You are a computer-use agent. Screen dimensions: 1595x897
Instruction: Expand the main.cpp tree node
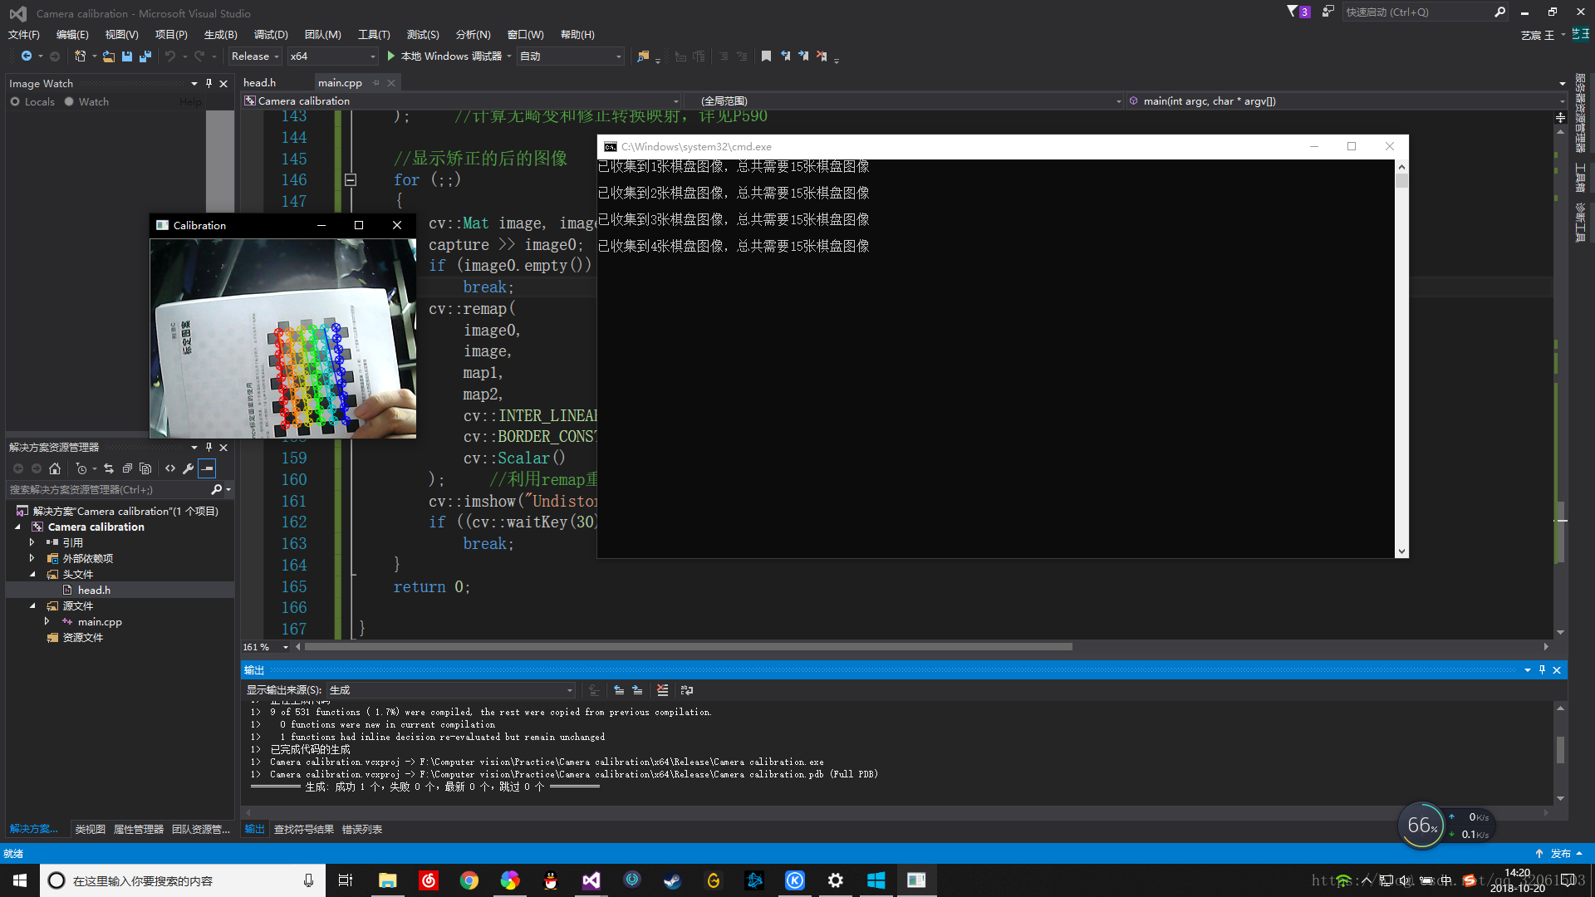(x=47, y=621)
